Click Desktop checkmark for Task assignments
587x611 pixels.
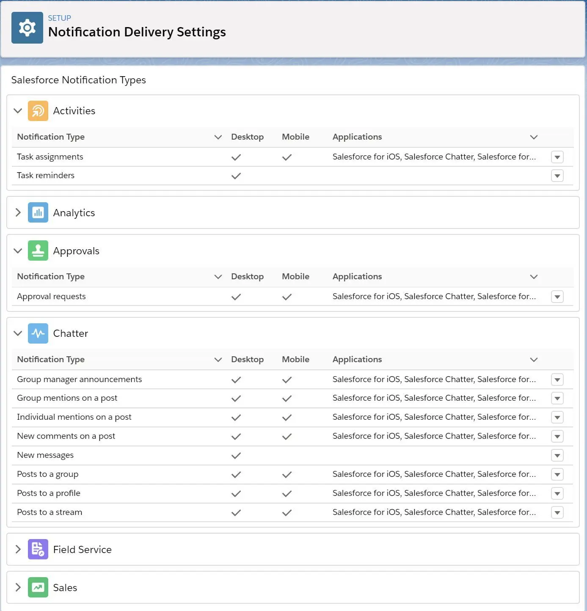pyautogui.click(x=236, y=157)
